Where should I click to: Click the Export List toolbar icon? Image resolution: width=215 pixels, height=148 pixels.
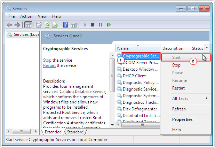[x=55, y=25]
